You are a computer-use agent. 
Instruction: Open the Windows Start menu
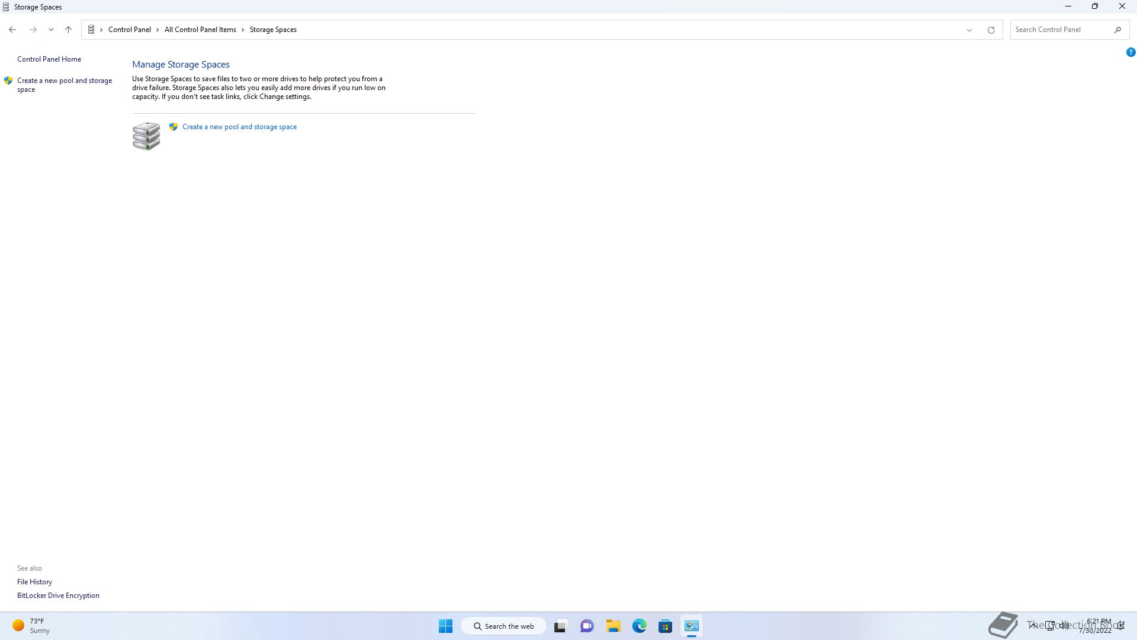445,626
